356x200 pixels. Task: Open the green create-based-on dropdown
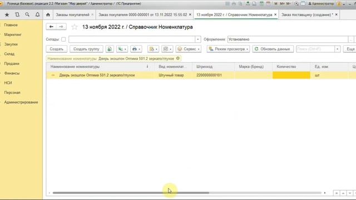tap(122, 49)
